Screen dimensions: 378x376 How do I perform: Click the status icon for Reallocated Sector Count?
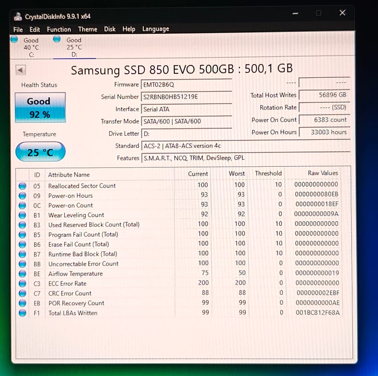[22, 186]
